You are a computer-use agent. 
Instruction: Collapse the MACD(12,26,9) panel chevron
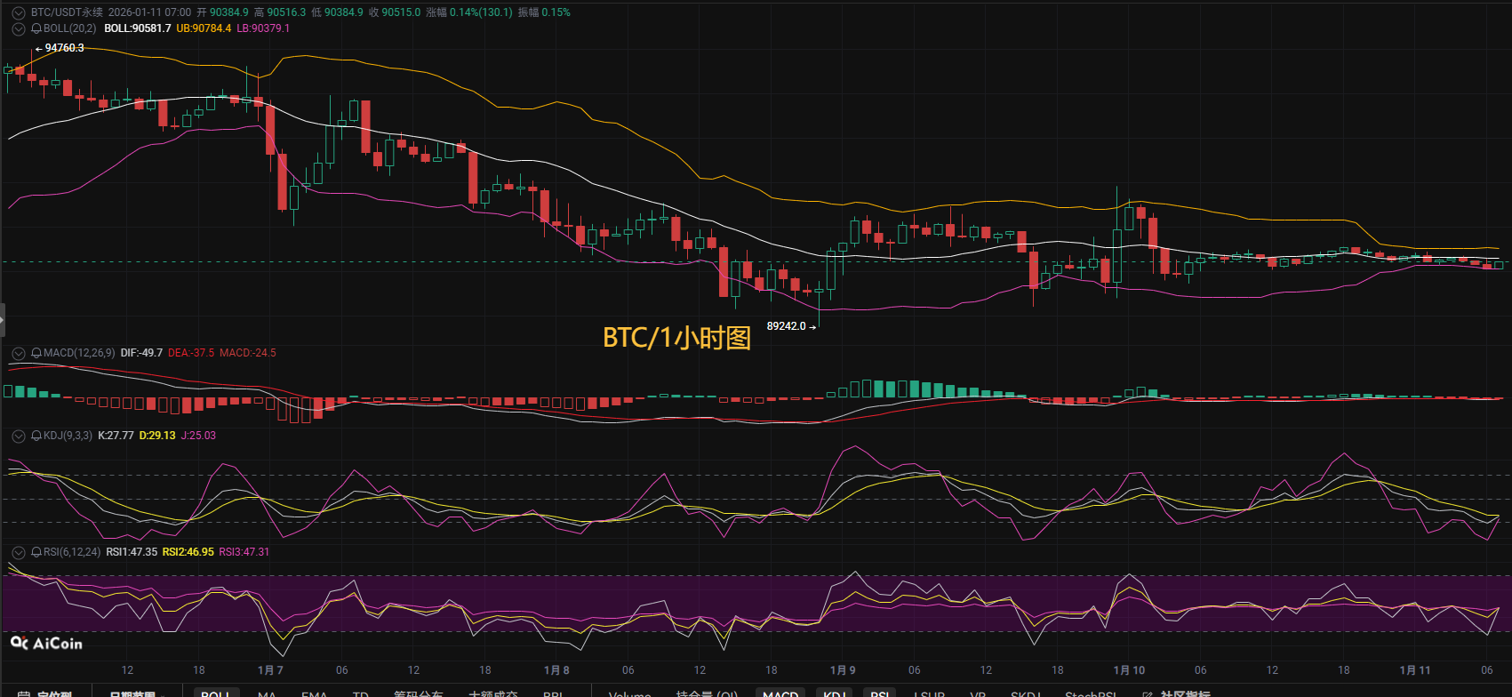[18, 353]
